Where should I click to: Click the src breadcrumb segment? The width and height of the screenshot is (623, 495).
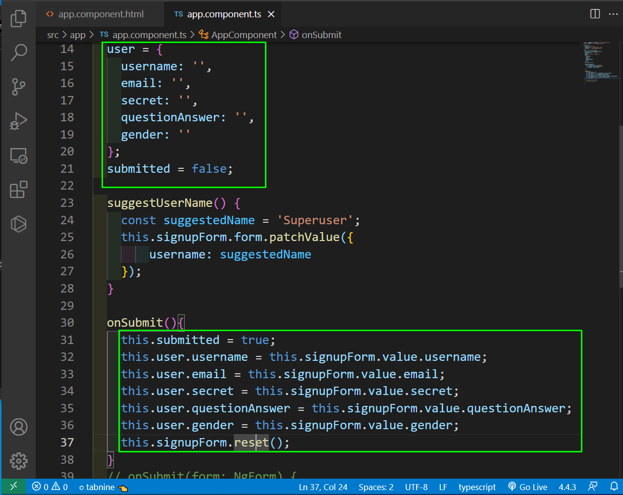pyautogui.click(x=53, y=35)
